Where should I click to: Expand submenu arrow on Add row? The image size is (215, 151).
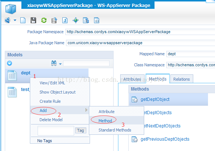pyautogui.click(x=86, y=110)
